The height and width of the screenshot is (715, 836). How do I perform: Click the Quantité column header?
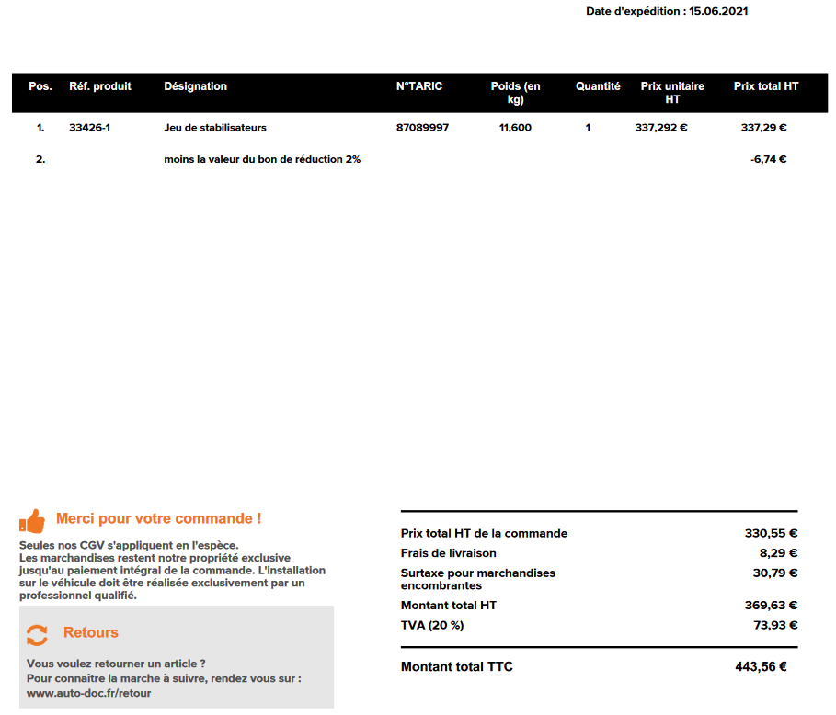click(598, 86)
